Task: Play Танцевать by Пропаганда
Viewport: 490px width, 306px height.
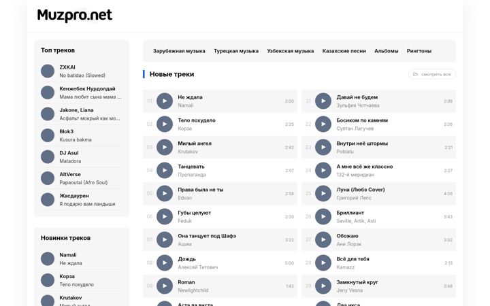Action: pos(165,170)
